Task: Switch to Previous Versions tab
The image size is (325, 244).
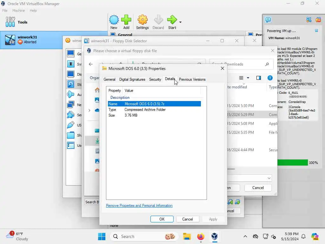Action: point(192,79)
